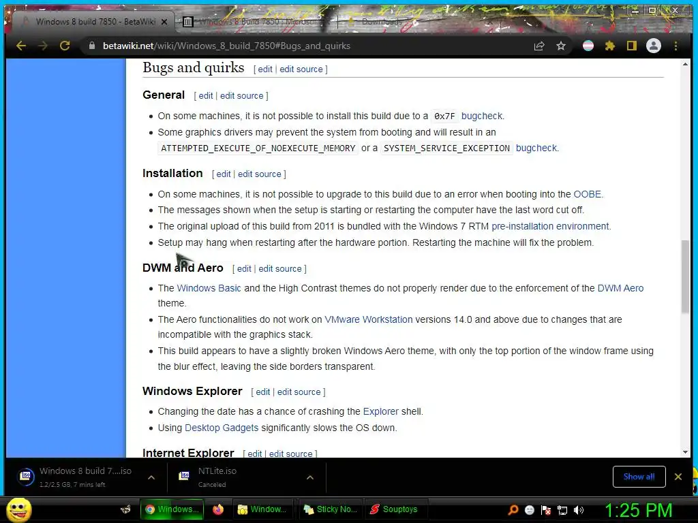Switch to the Chrome Windows... taskbar button

point(172,509)
